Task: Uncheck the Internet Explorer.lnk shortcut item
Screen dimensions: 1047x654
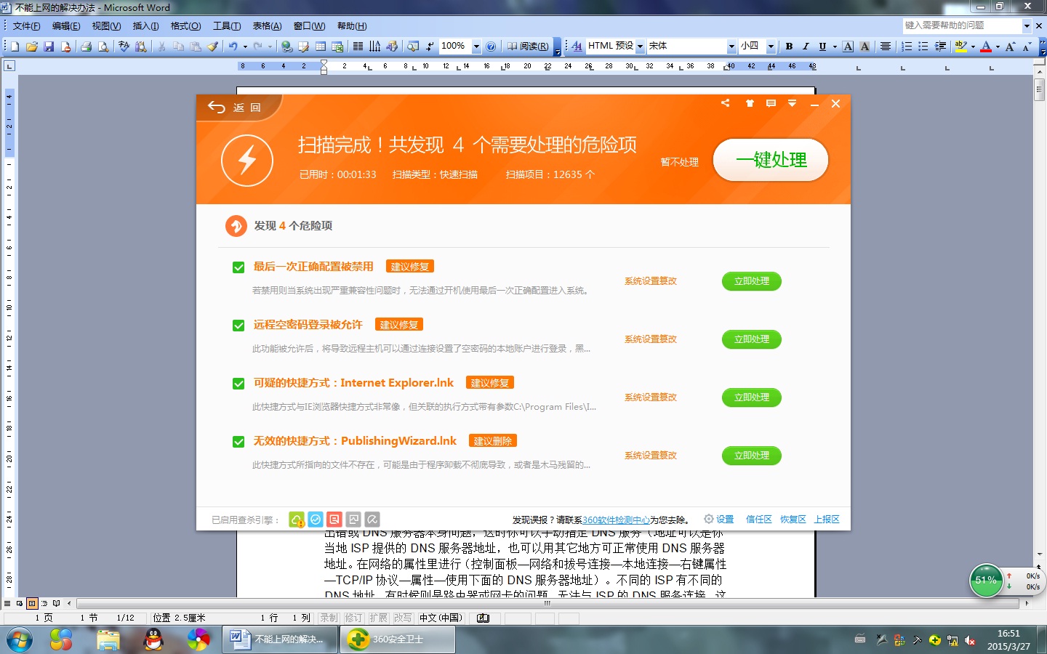Action: (238, 384)
